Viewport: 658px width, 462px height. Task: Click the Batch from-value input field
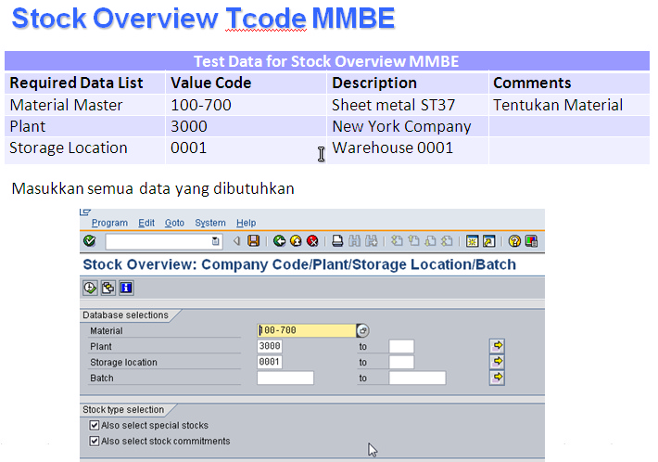(x=285, y=379)
